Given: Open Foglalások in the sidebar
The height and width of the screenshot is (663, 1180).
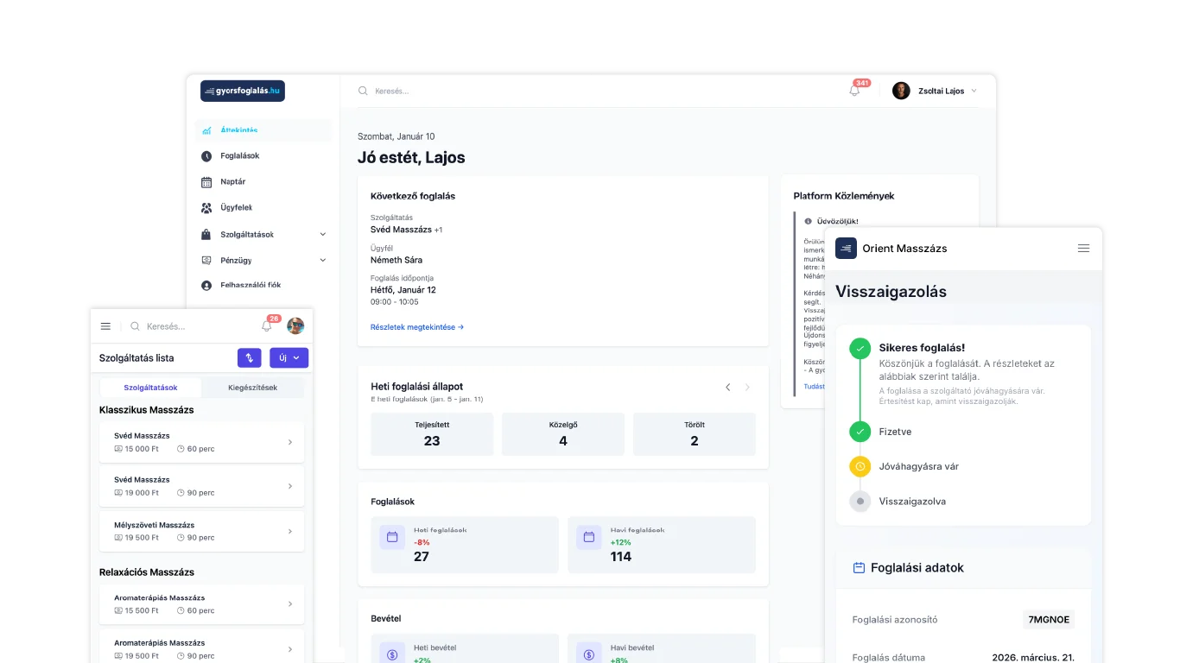Looking at the screenshot, I should click(x=239, y=156).
